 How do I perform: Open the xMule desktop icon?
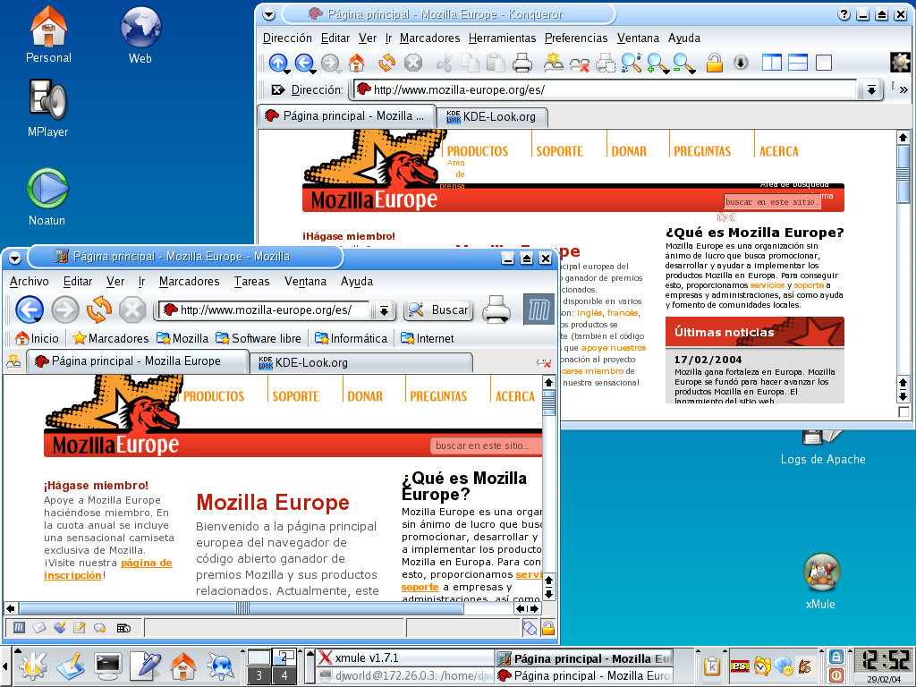pyautogui.click(x=821, y=581)
